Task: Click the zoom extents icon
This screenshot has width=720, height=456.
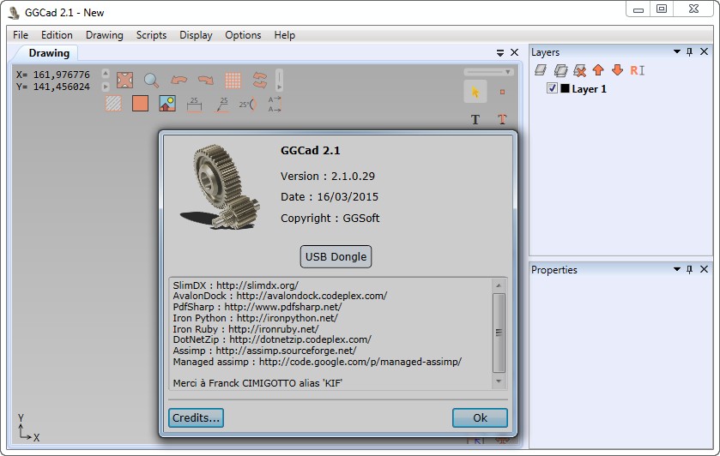Action: point(124,80)
